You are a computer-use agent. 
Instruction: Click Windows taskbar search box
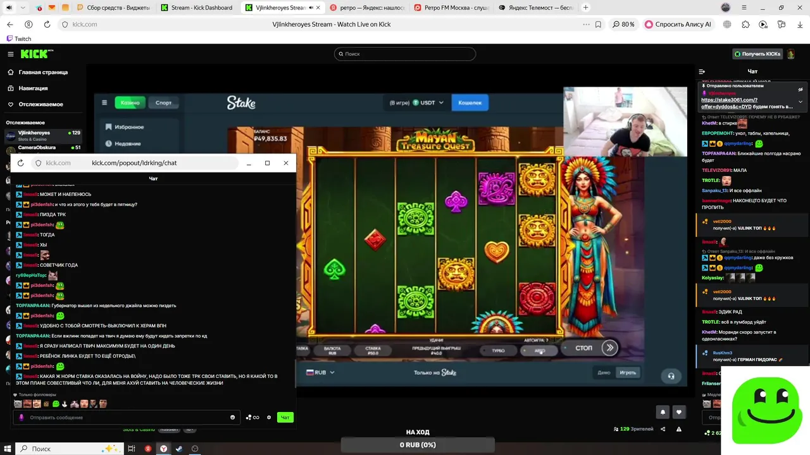68,448
